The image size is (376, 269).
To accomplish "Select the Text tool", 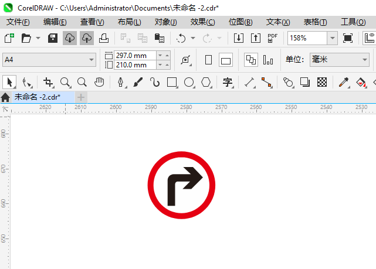I will pos(228,82).
